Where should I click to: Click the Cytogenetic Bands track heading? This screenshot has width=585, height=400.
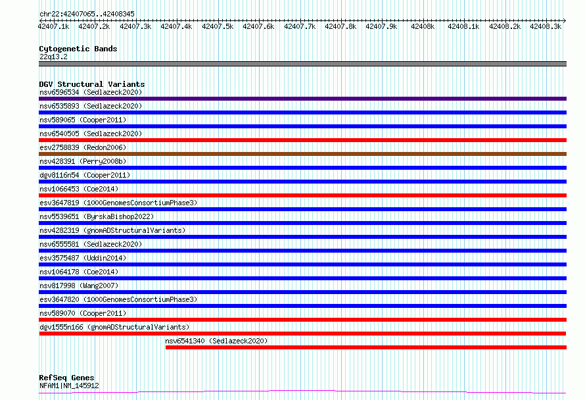click(78, 49)
